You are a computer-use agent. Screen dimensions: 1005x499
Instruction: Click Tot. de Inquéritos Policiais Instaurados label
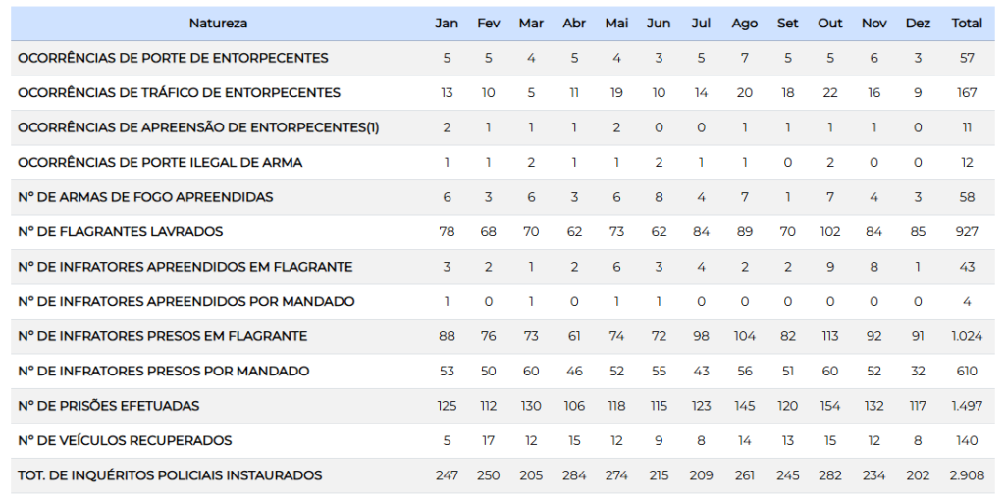pos(170,475)
